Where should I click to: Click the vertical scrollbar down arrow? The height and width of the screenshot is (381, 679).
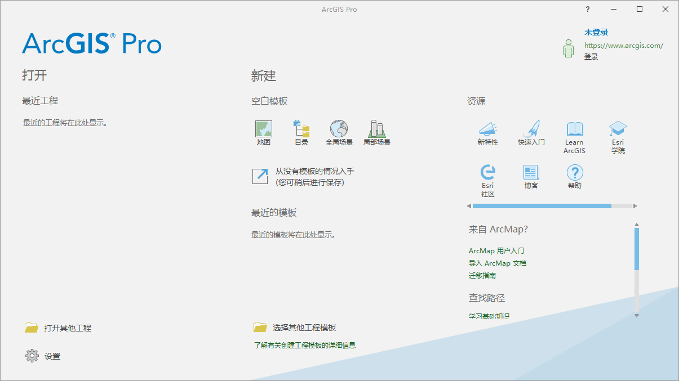point(637,316)
